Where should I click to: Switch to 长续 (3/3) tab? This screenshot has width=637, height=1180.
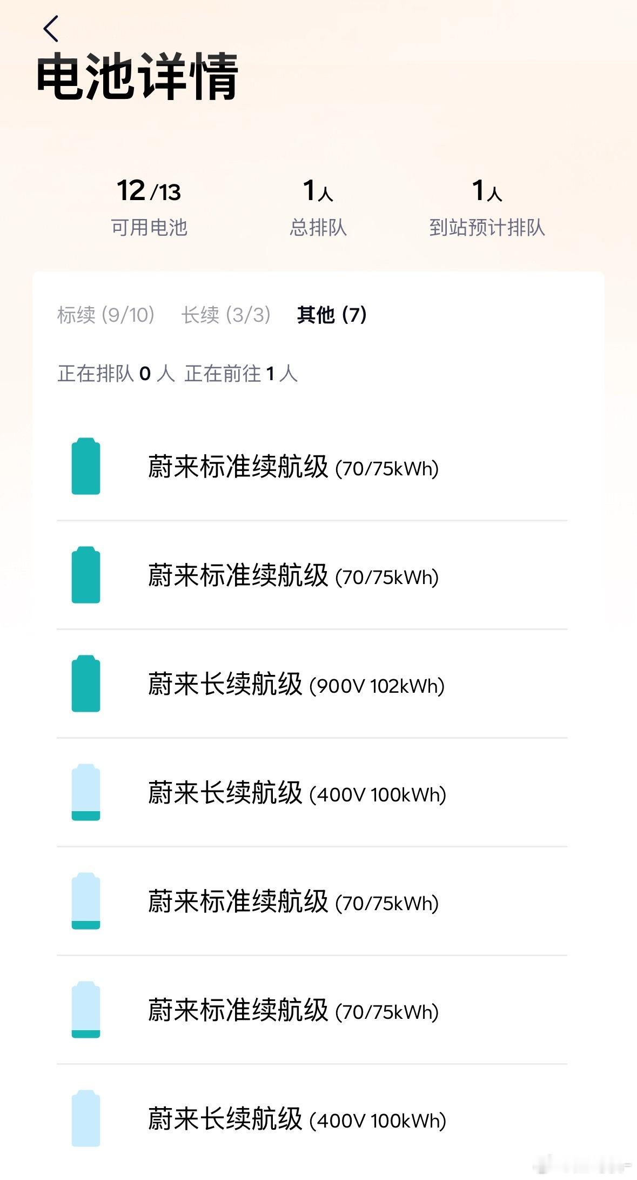pos(226,315)
